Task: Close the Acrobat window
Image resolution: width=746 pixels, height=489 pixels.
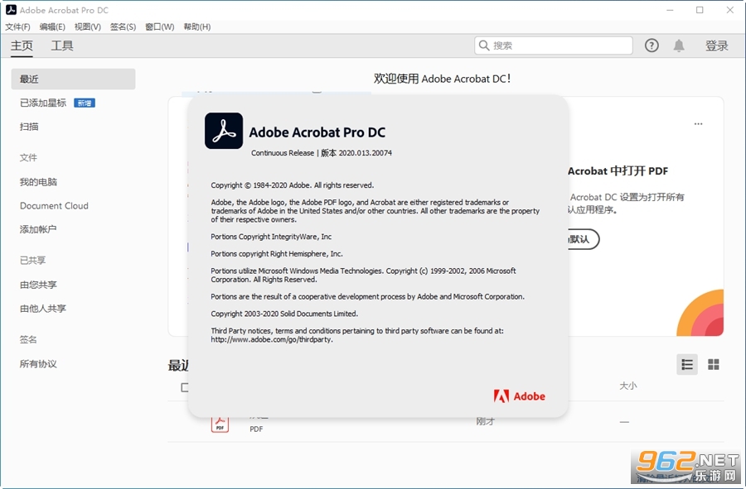Action: click(x=729, y=10)
